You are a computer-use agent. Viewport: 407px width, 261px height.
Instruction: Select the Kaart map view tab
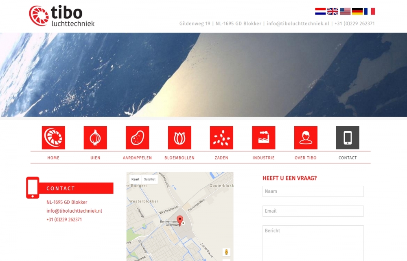point(136,179)
